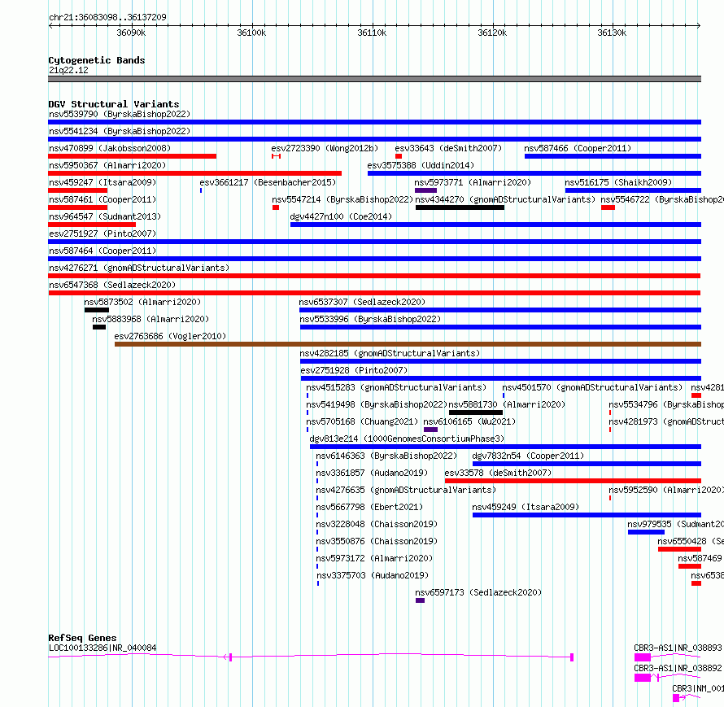Screen dimensions: 724x707
Task: Open esv3575388 (Uddin2014) variant
Action: click(421, 165)
